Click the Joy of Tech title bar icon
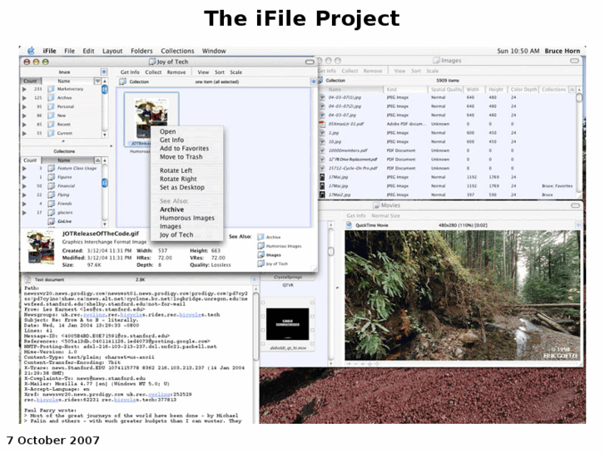605x453 pixels. pos(152,62)
